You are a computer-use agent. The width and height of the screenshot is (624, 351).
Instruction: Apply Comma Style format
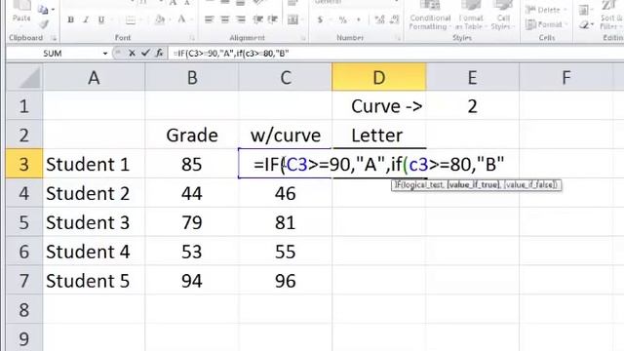pos(359,19)
